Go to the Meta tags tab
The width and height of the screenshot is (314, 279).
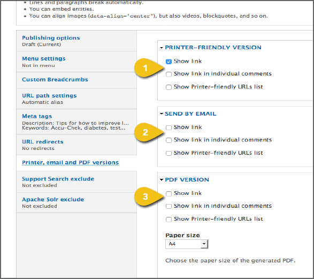[x=76, y=122]
